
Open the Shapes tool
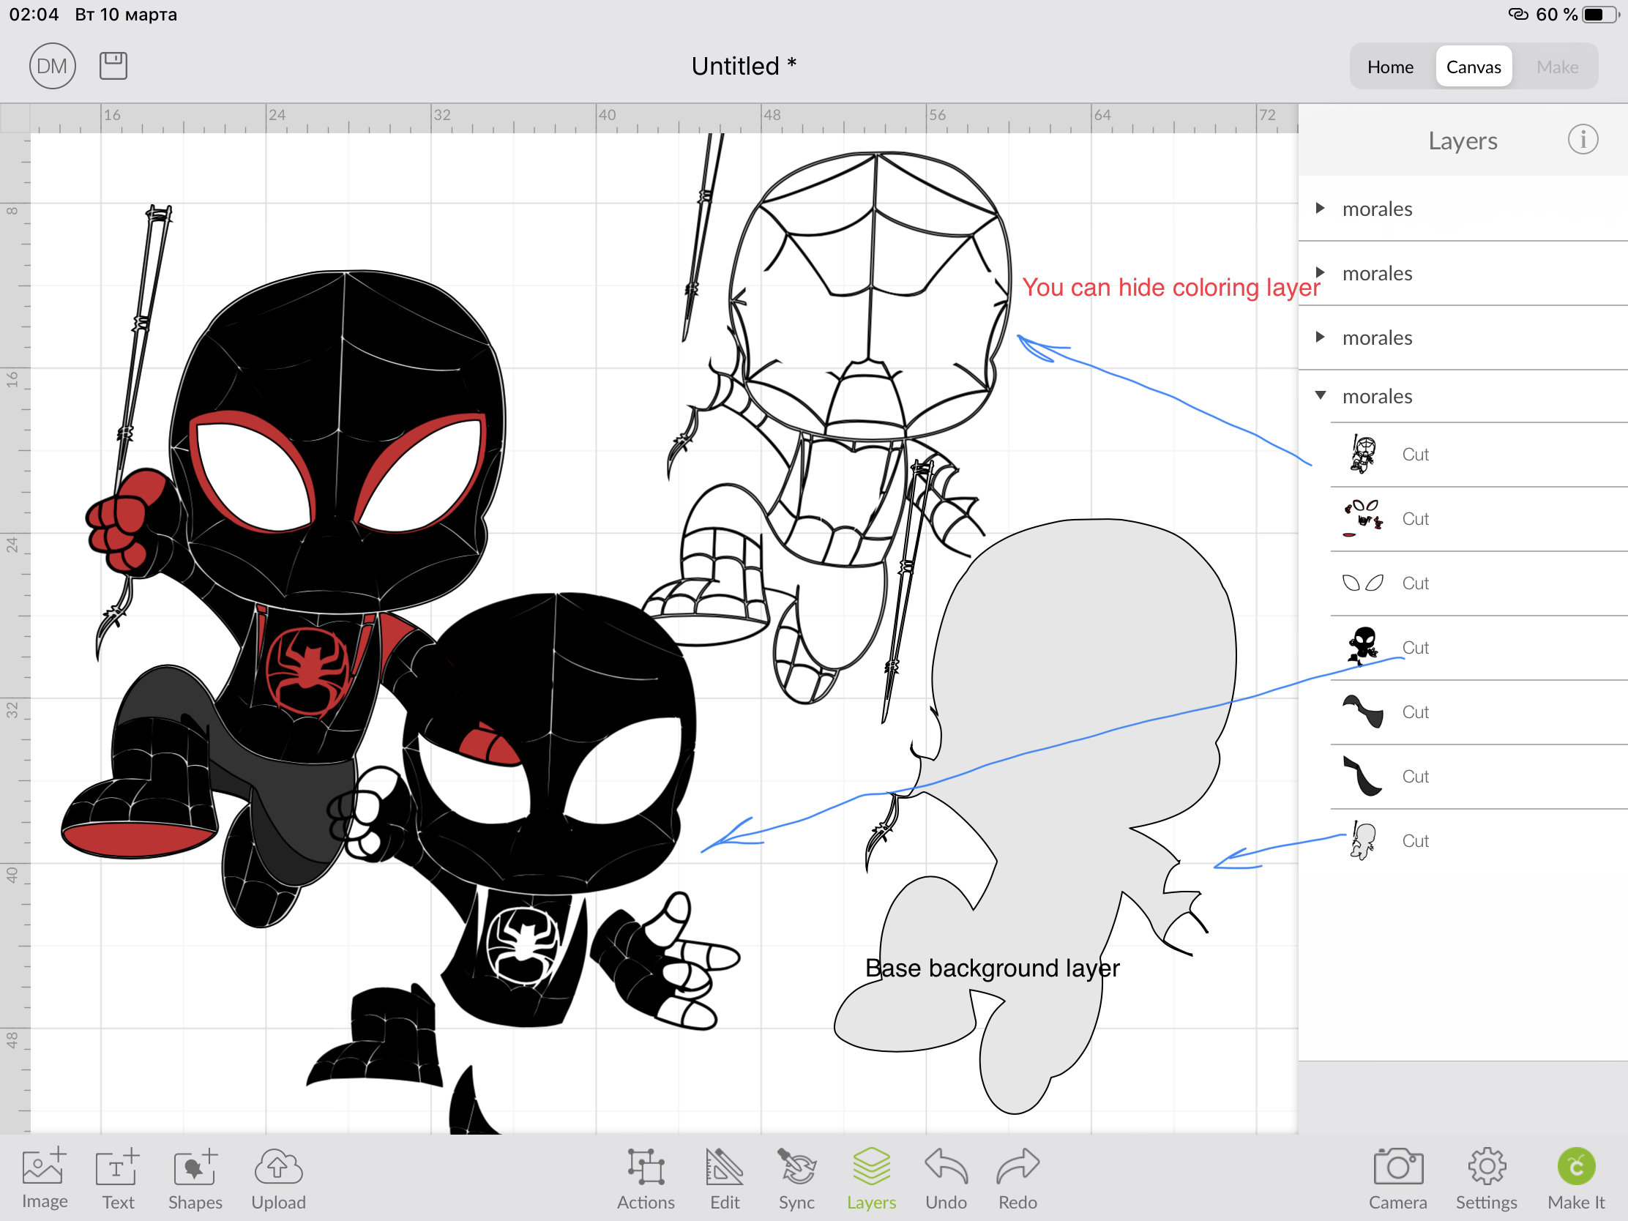pyautogui.click(x=195, y=1179)
